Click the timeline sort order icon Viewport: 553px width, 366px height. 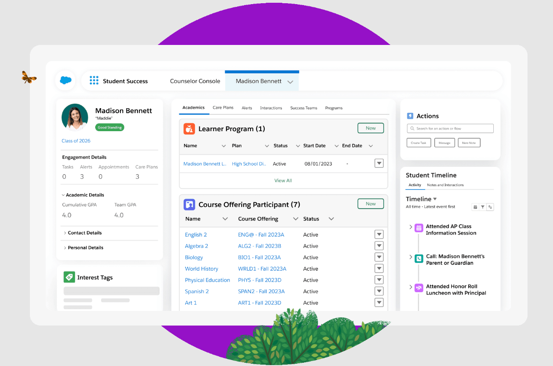pos(490,207)
